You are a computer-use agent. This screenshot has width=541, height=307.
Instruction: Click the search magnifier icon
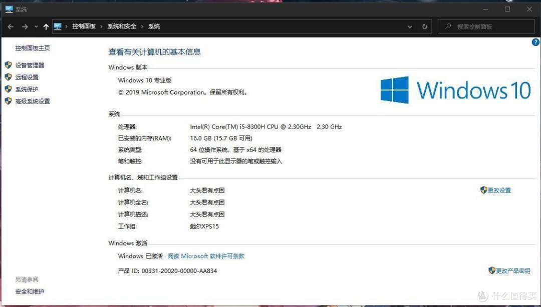point(448,26)
